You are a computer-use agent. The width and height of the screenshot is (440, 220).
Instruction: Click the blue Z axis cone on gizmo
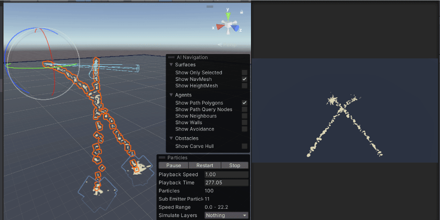[236, 28]
